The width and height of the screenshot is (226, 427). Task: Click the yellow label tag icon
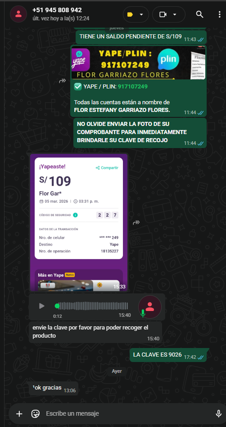(130, 14)
